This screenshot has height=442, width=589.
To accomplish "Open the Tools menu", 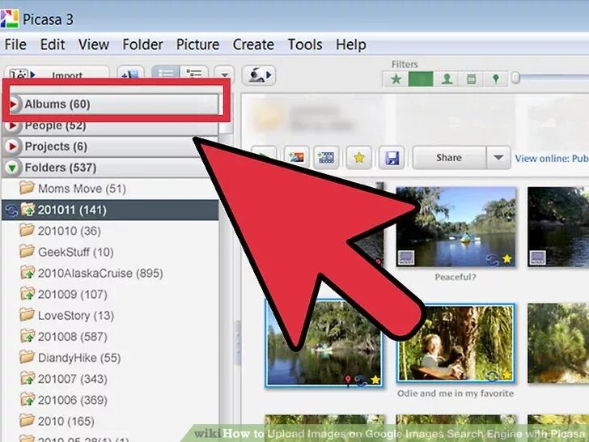I will [x=305, y=45].
